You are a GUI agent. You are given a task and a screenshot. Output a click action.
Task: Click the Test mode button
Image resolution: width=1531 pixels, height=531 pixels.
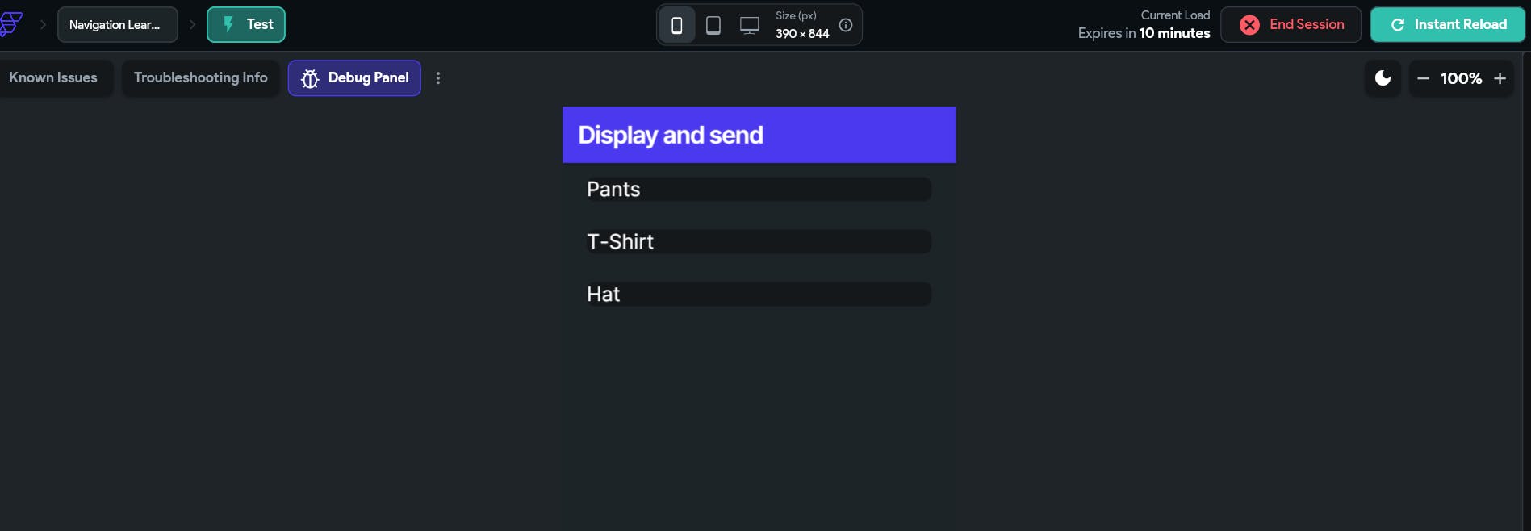[x=246, y=25]
